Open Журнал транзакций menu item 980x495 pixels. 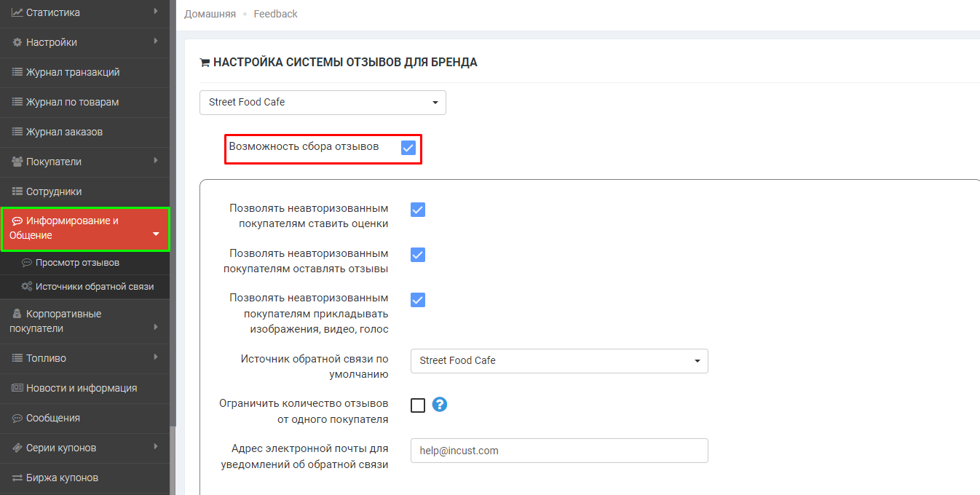coord(73,72)
